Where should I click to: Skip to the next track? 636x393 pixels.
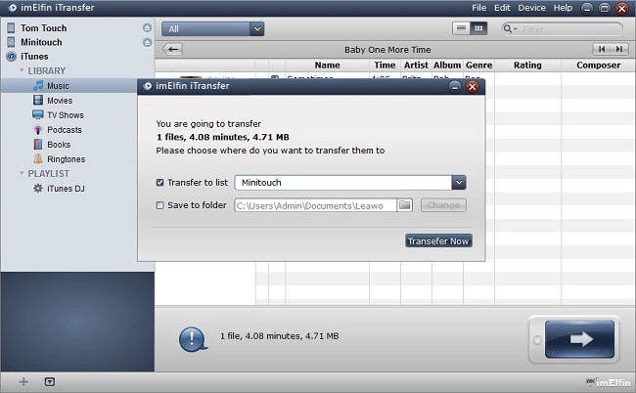coord(618,49)
